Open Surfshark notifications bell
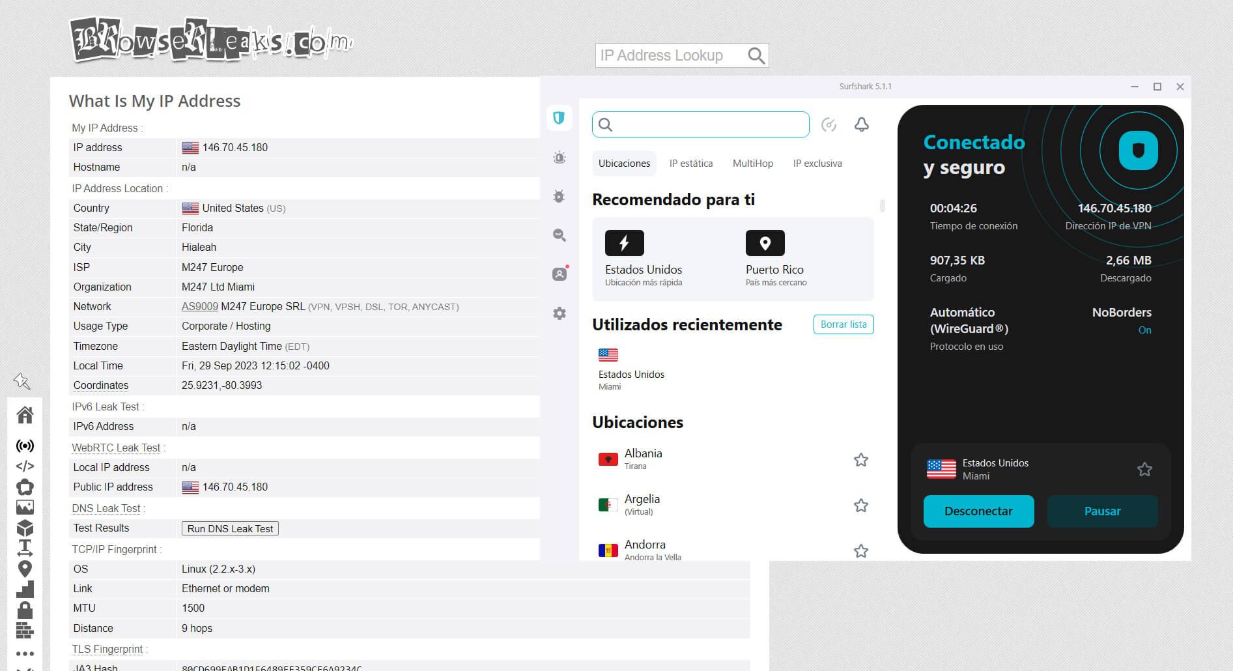The image size is (1233, 671). coord(861,124)
